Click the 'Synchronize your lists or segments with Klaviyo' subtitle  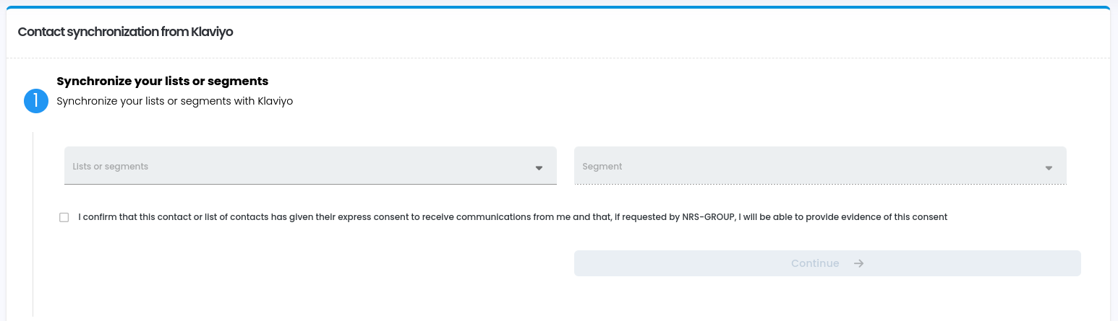point(174,101)
